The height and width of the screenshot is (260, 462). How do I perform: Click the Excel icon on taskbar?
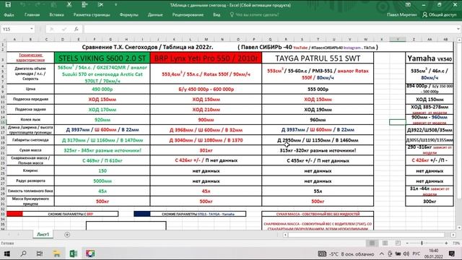[x=74, y=253]
